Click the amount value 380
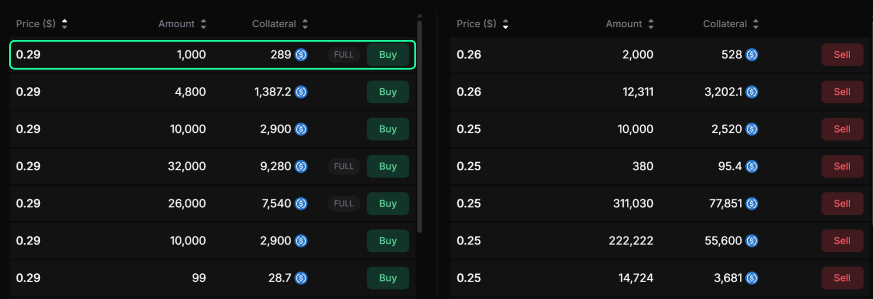 [643, 166]
